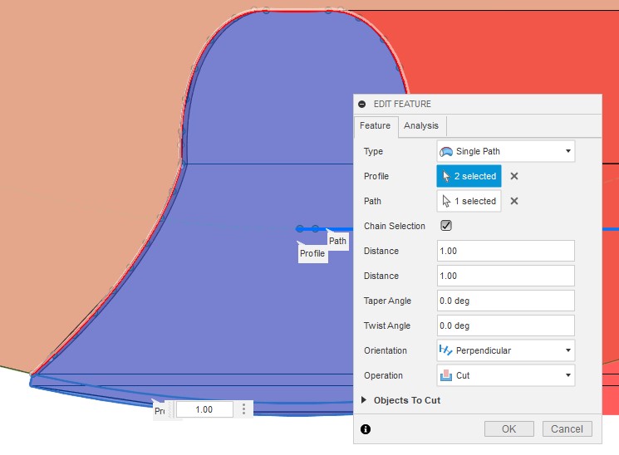
Task: Click the Twist Angle input field
Action: 505,325
